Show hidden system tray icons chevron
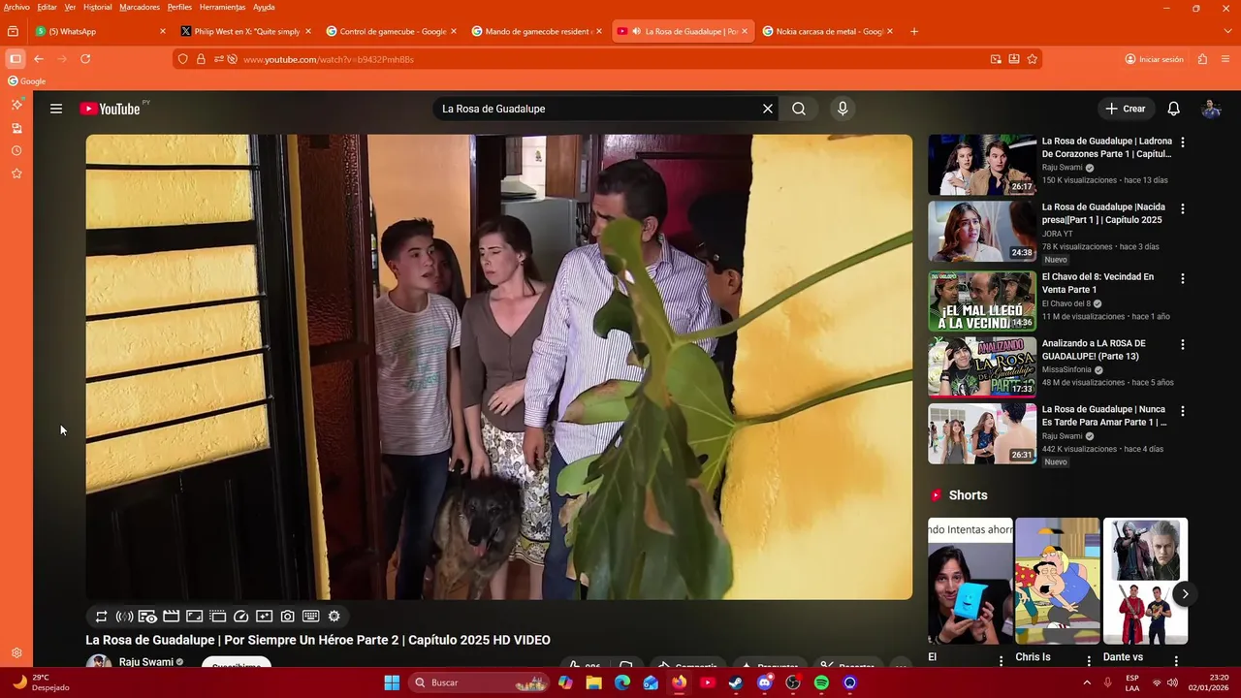The height and width of the screenshot is (698, 1241). point(1086,682)
